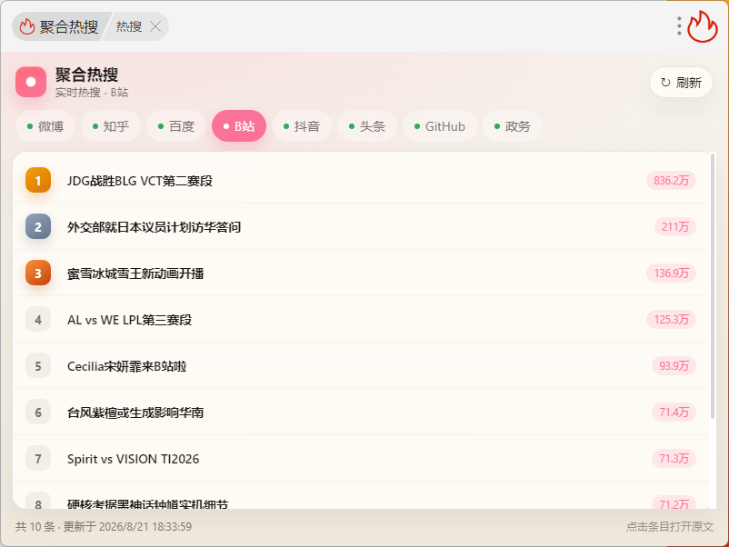Open entry 外交部就日本议员计划访华答问
The height and width of the screenshot is (547, 729).
coord(361,227)
